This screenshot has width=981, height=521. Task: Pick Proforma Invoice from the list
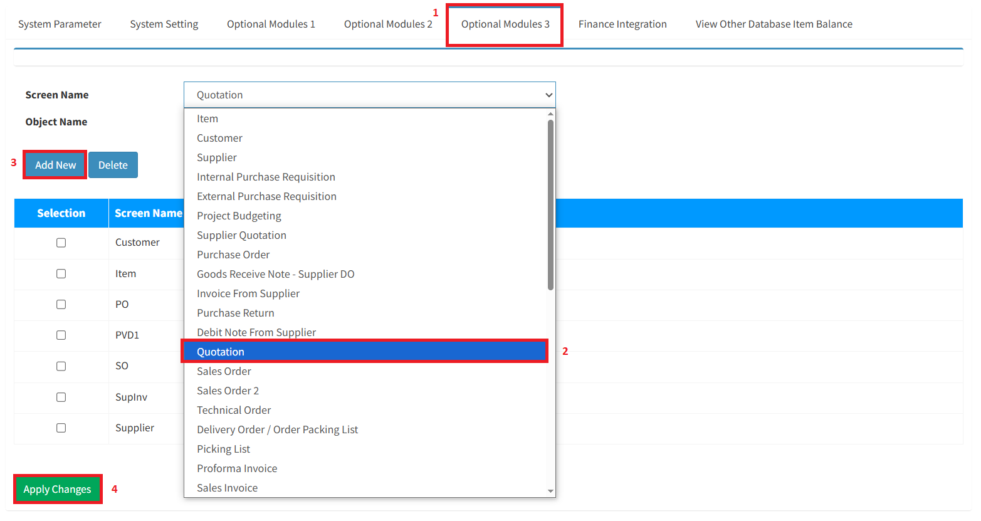[x=237, y=468]
